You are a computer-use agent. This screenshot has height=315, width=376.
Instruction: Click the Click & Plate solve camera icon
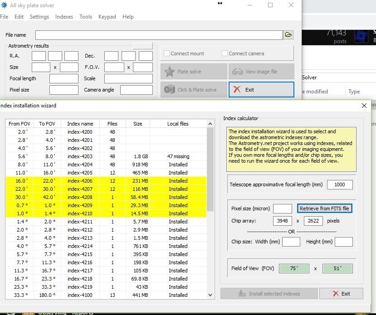point(170,89)
